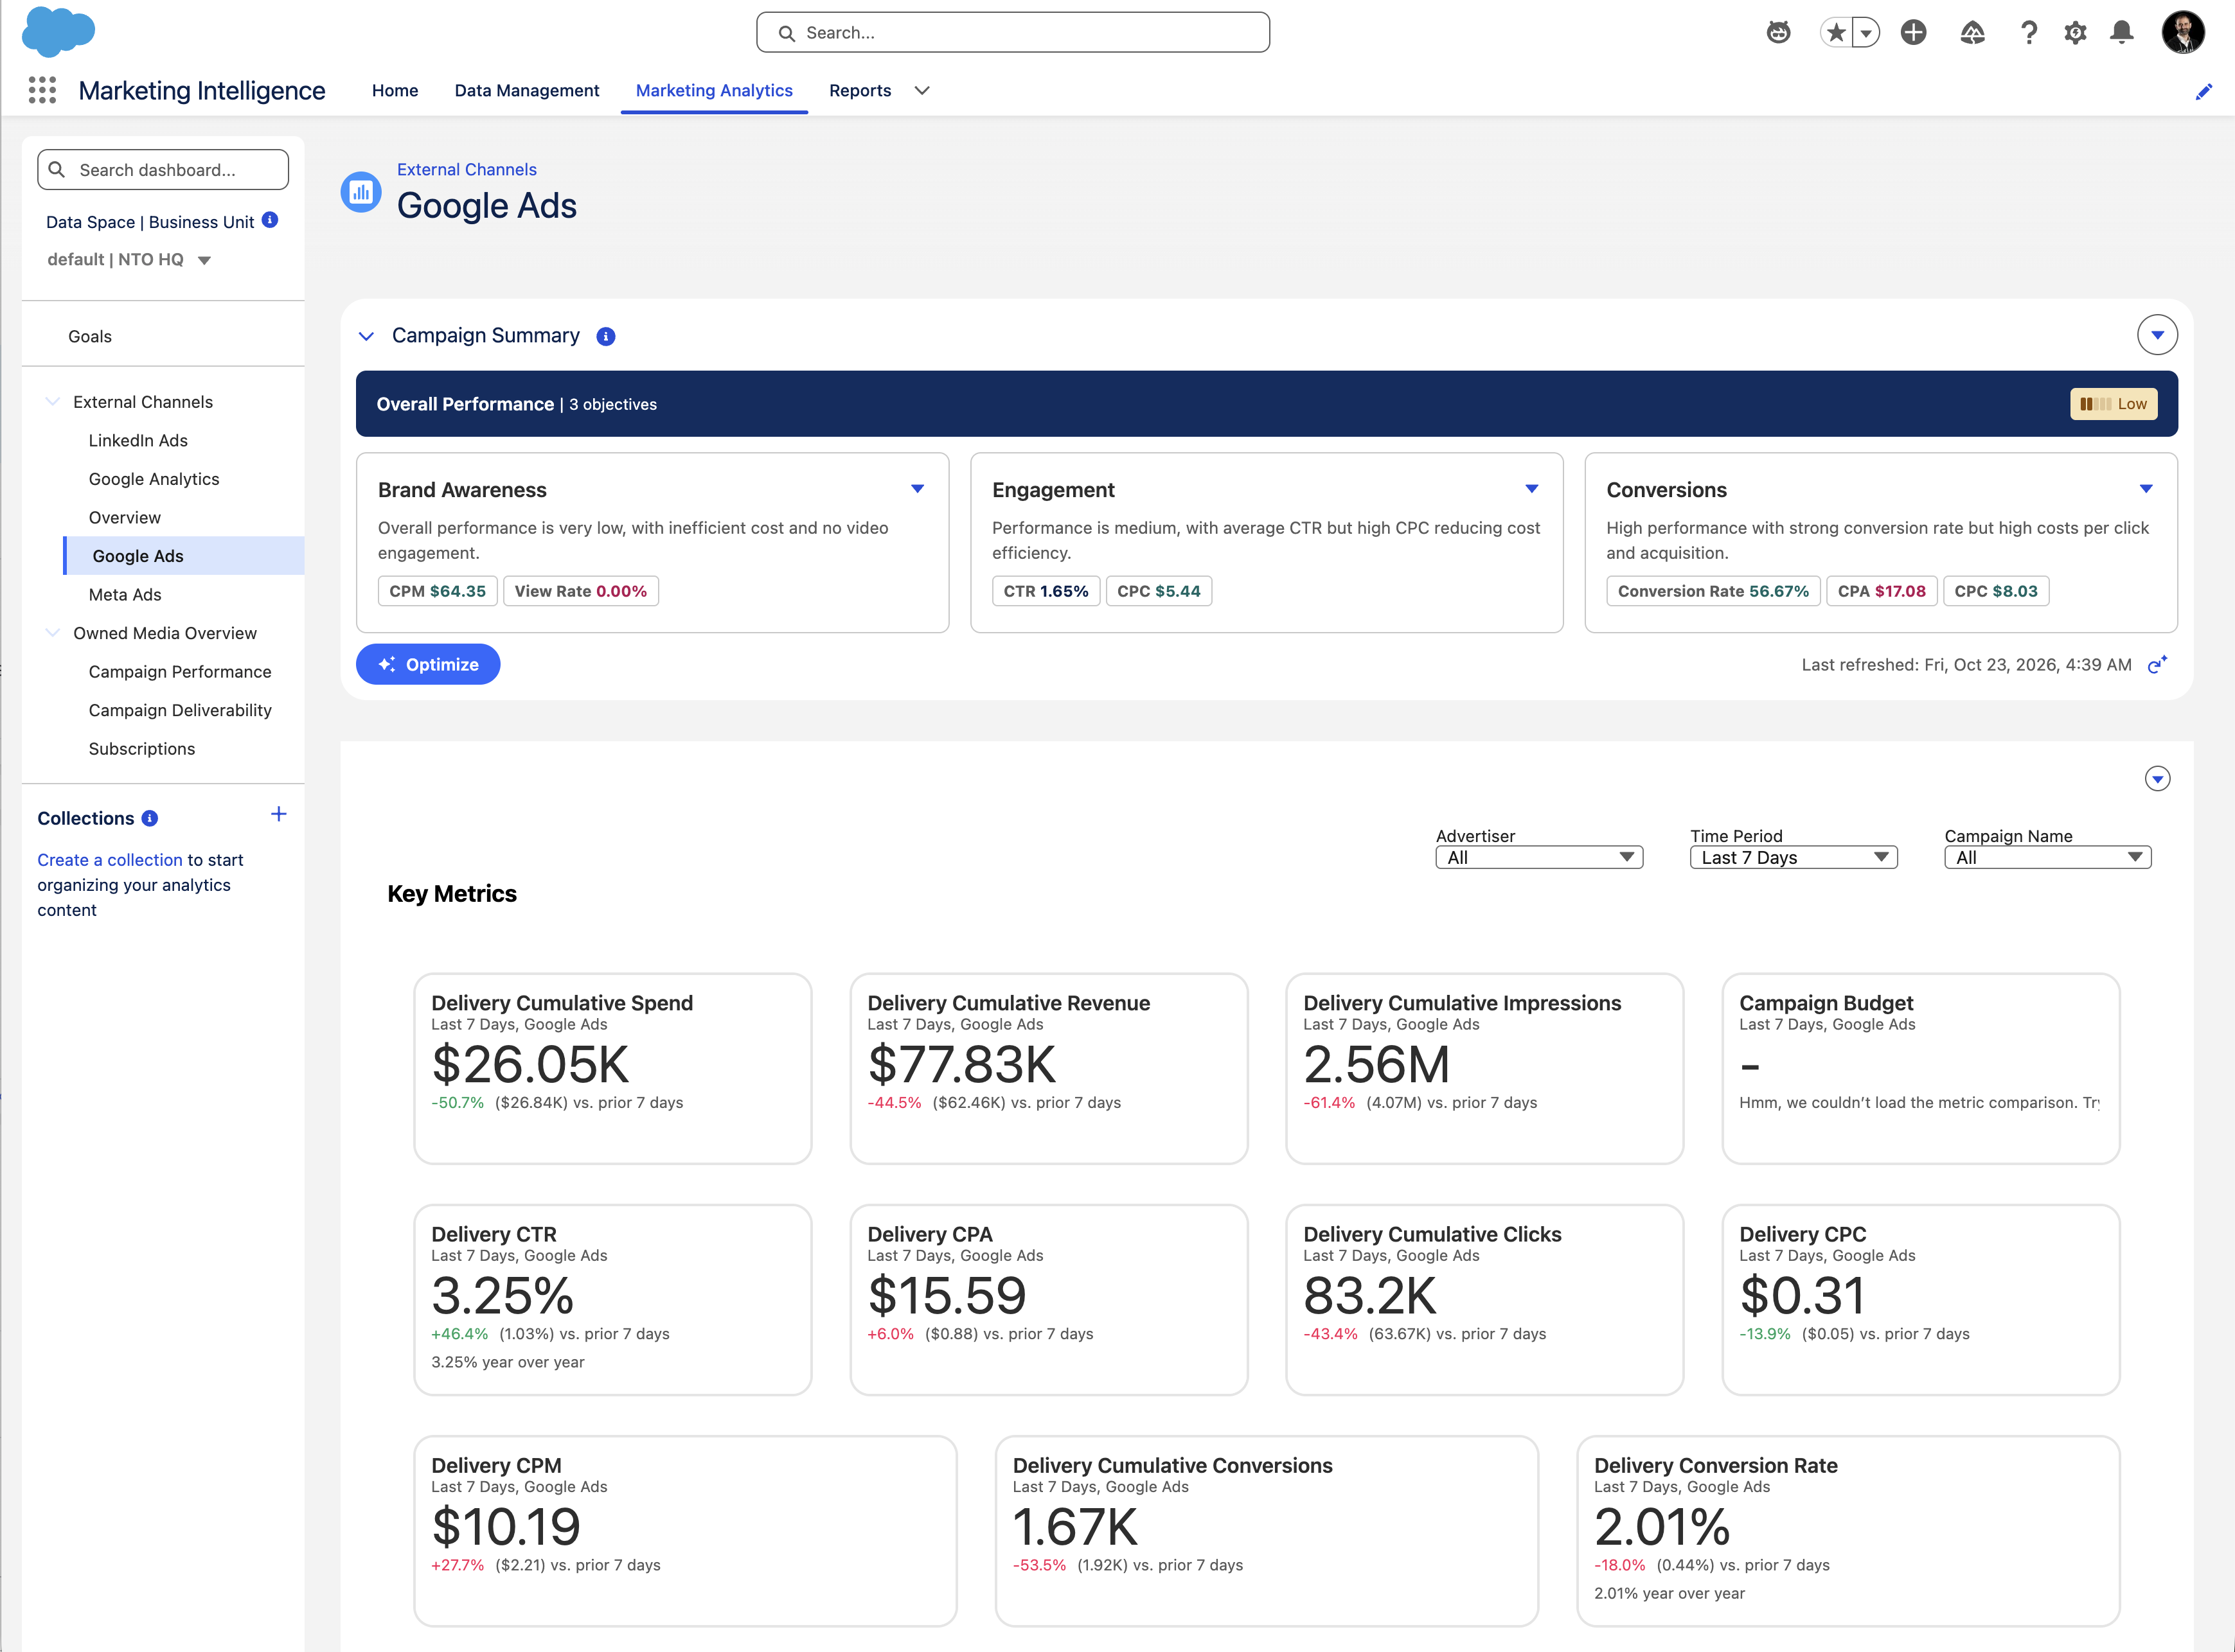Open the Notifications bell
Image resolution: width=2235 pixels, height=1652 pixels.
pyautogui.click(x=2121, y=33)
